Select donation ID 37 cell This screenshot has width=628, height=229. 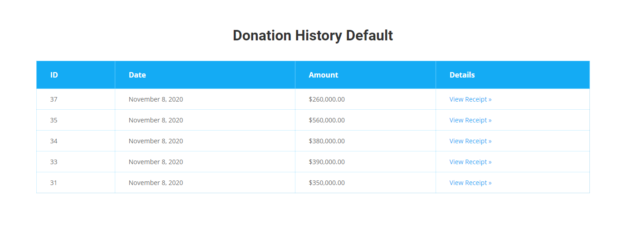[x=54, y=99]
